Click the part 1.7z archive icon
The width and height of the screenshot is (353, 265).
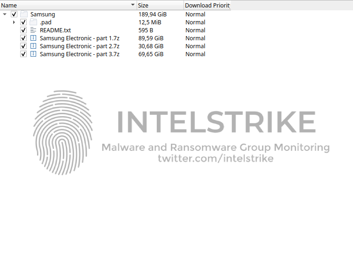click(33, 38)
